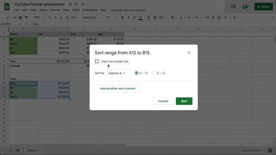The width and height of the screenshot is (276, 155).
Task: Toggle italic formatting
Action: 129,18
